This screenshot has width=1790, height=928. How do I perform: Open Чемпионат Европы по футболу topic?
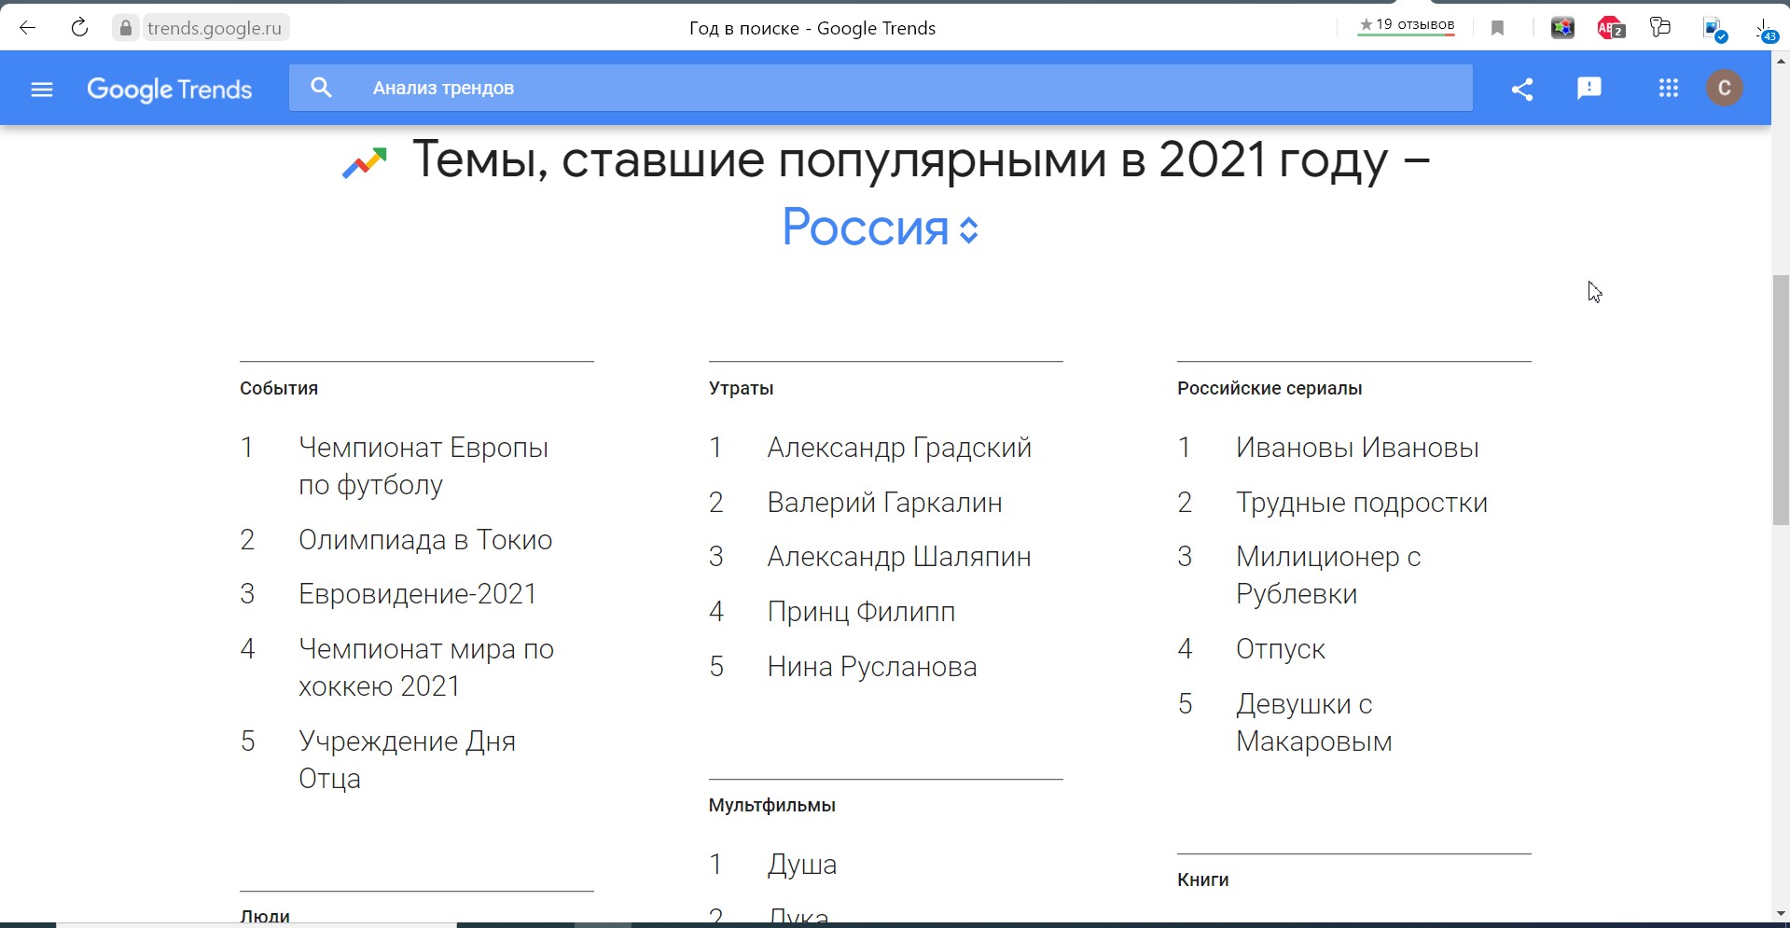pos(423,466)
